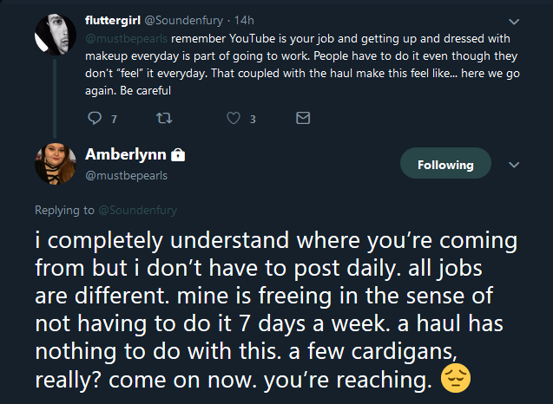Open the Amberlynn display name

tap(126, 154)
